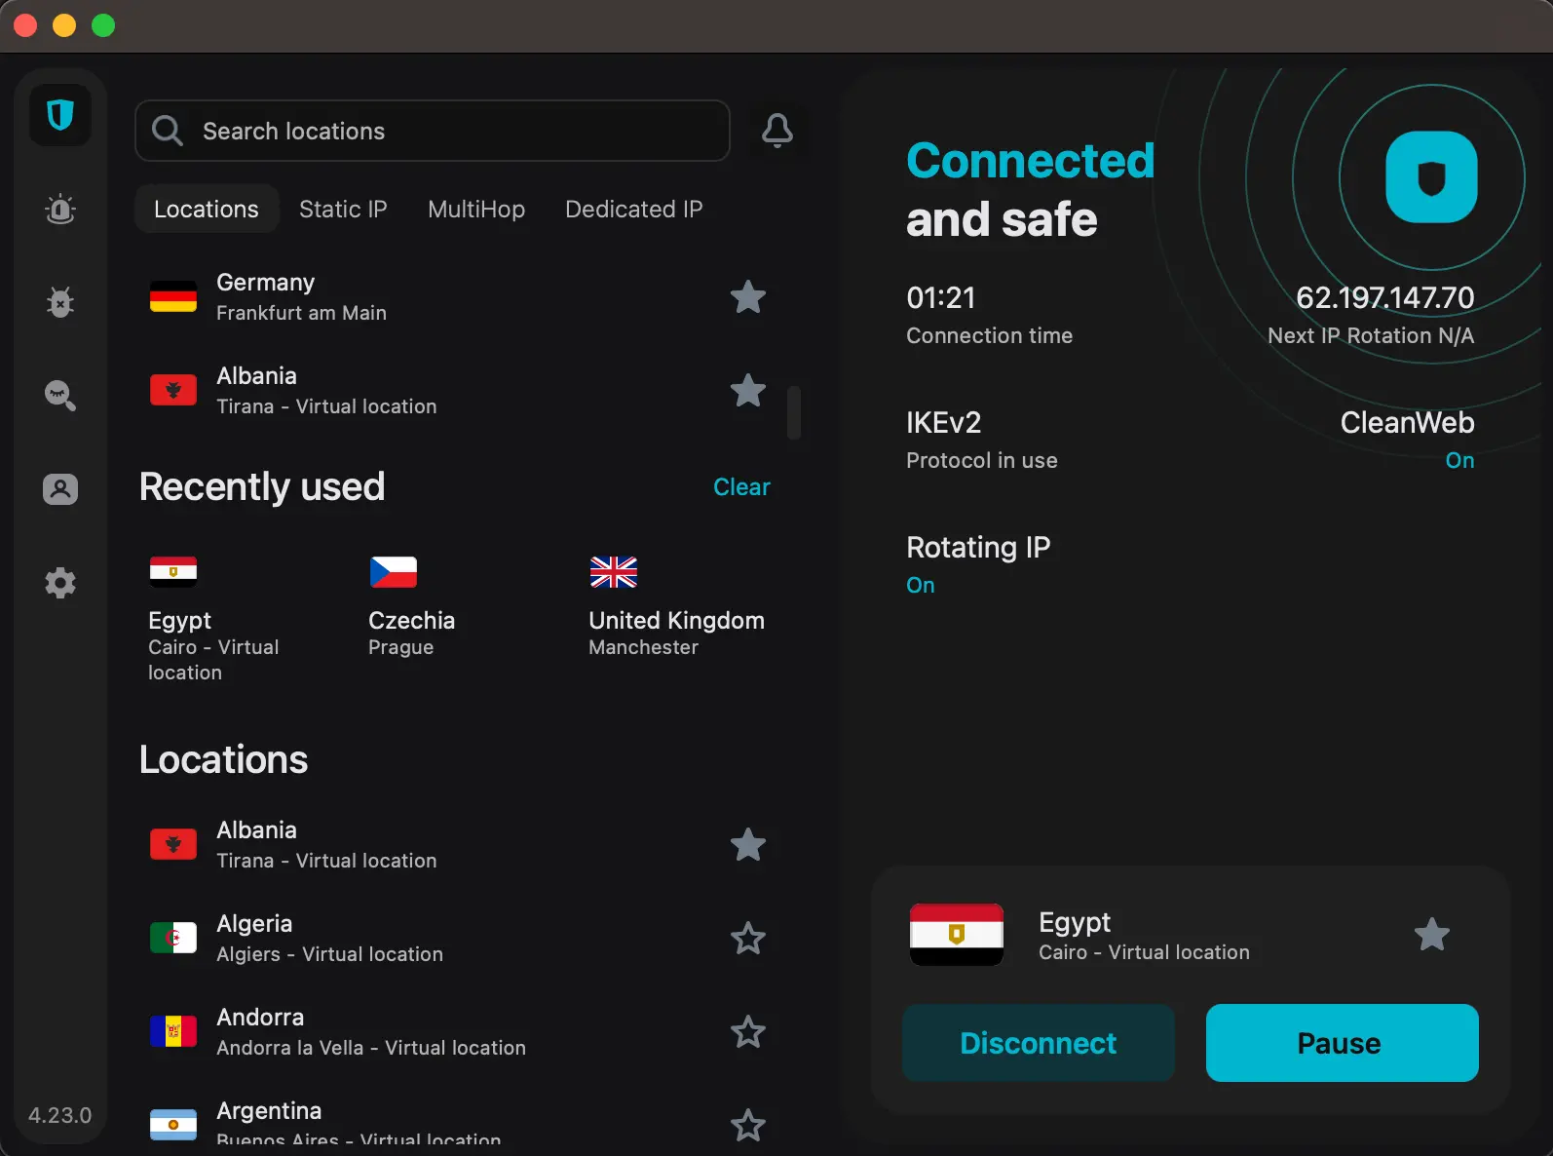Connect to Egypt Cairo from recents

(214, 619)
